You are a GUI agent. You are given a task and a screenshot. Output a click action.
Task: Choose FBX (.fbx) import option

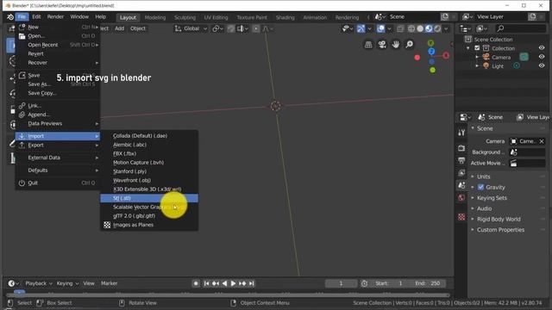[x=149, y=153]
